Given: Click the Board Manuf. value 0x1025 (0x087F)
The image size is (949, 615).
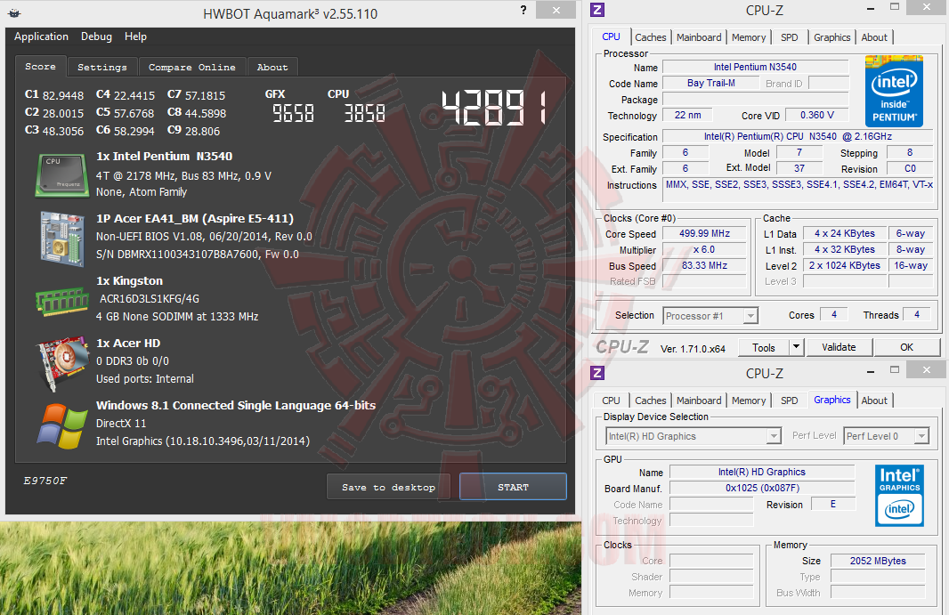Looking at the screenshot, I should pyautogui.click(x=763, y=488).
